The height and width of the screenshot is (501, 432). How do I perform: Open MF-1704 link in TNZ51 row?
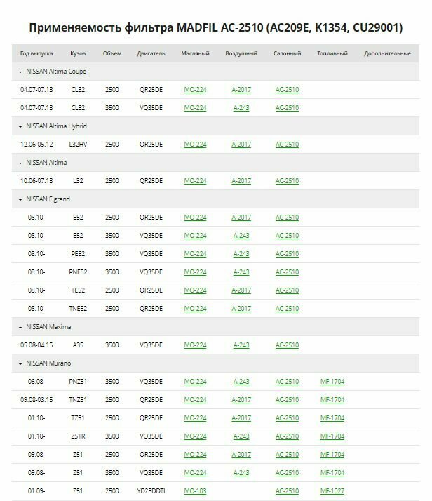click(x=332, y=400)
